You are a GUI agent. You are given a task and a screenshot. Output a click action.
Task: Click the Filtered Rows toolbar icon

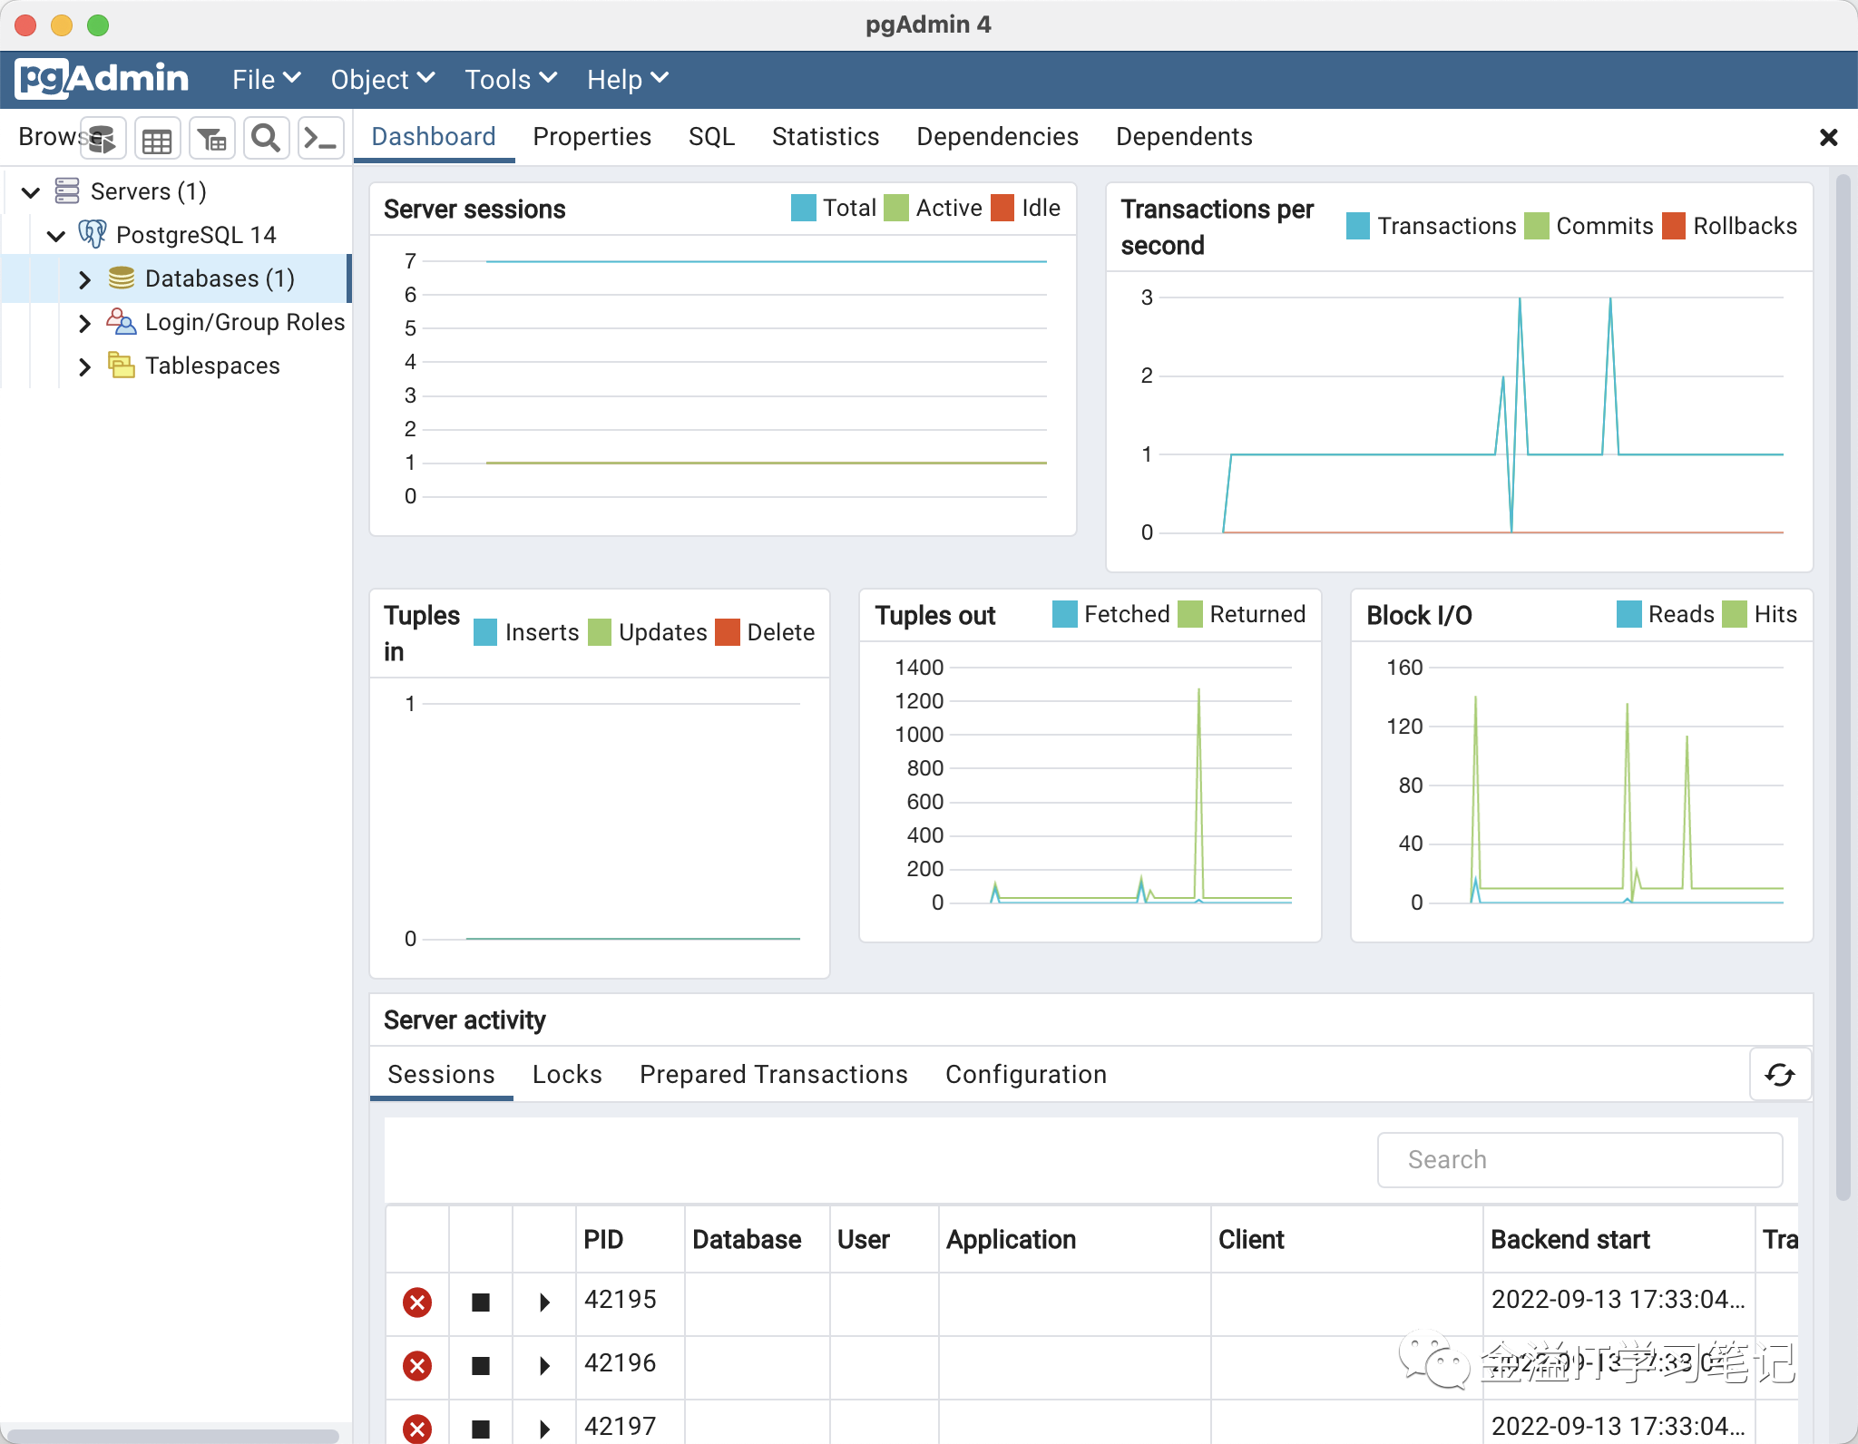tap(212, 139)
